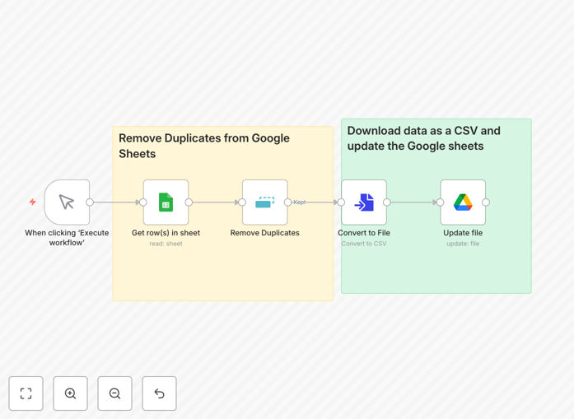Click the 'Convert to File' node label
574x419 pixels.
coord(364,233)
